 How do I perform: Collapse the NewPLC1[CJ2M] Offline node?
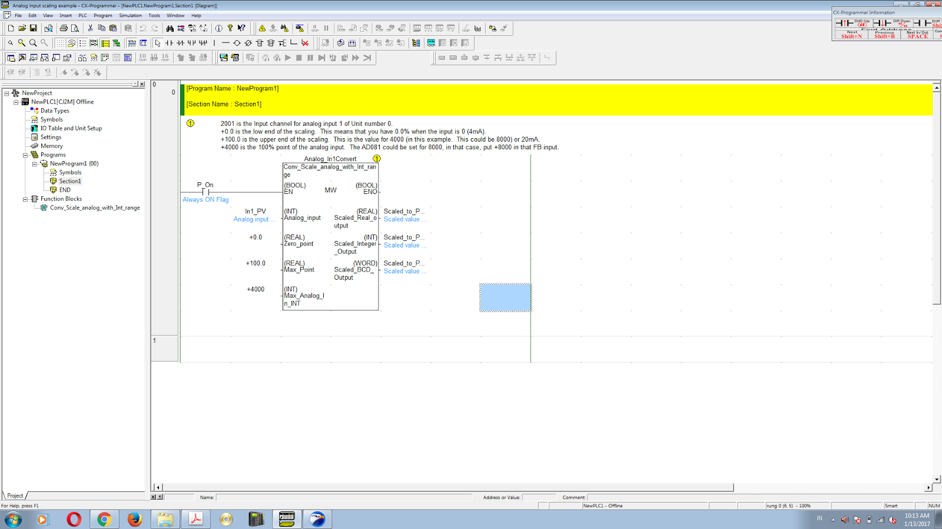pos(16,102)
